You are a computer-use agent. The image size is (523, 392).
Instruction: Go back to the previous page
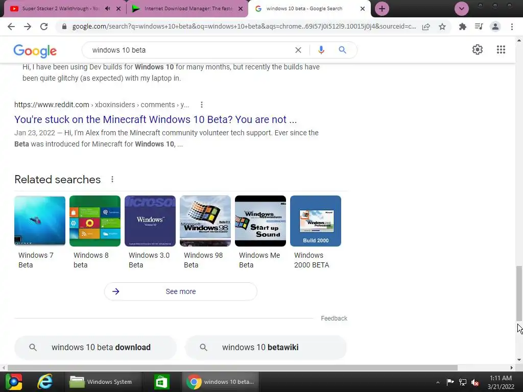click(x=11, y=27)
